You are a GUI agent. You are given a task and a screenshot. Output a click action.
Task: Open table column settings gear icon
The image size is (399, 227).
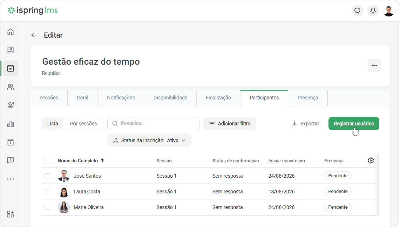pyautogui.click(x=371, y=160)
